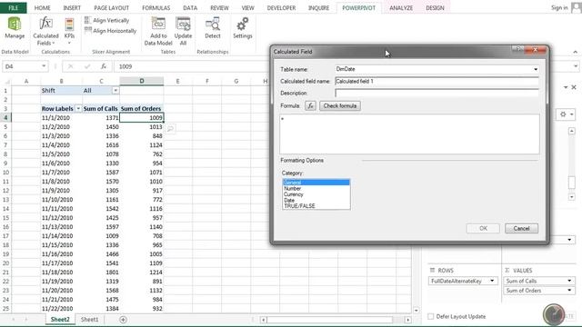Open the Table name dropdown
The width and height of the screenshot is (582, 327).
536,69
